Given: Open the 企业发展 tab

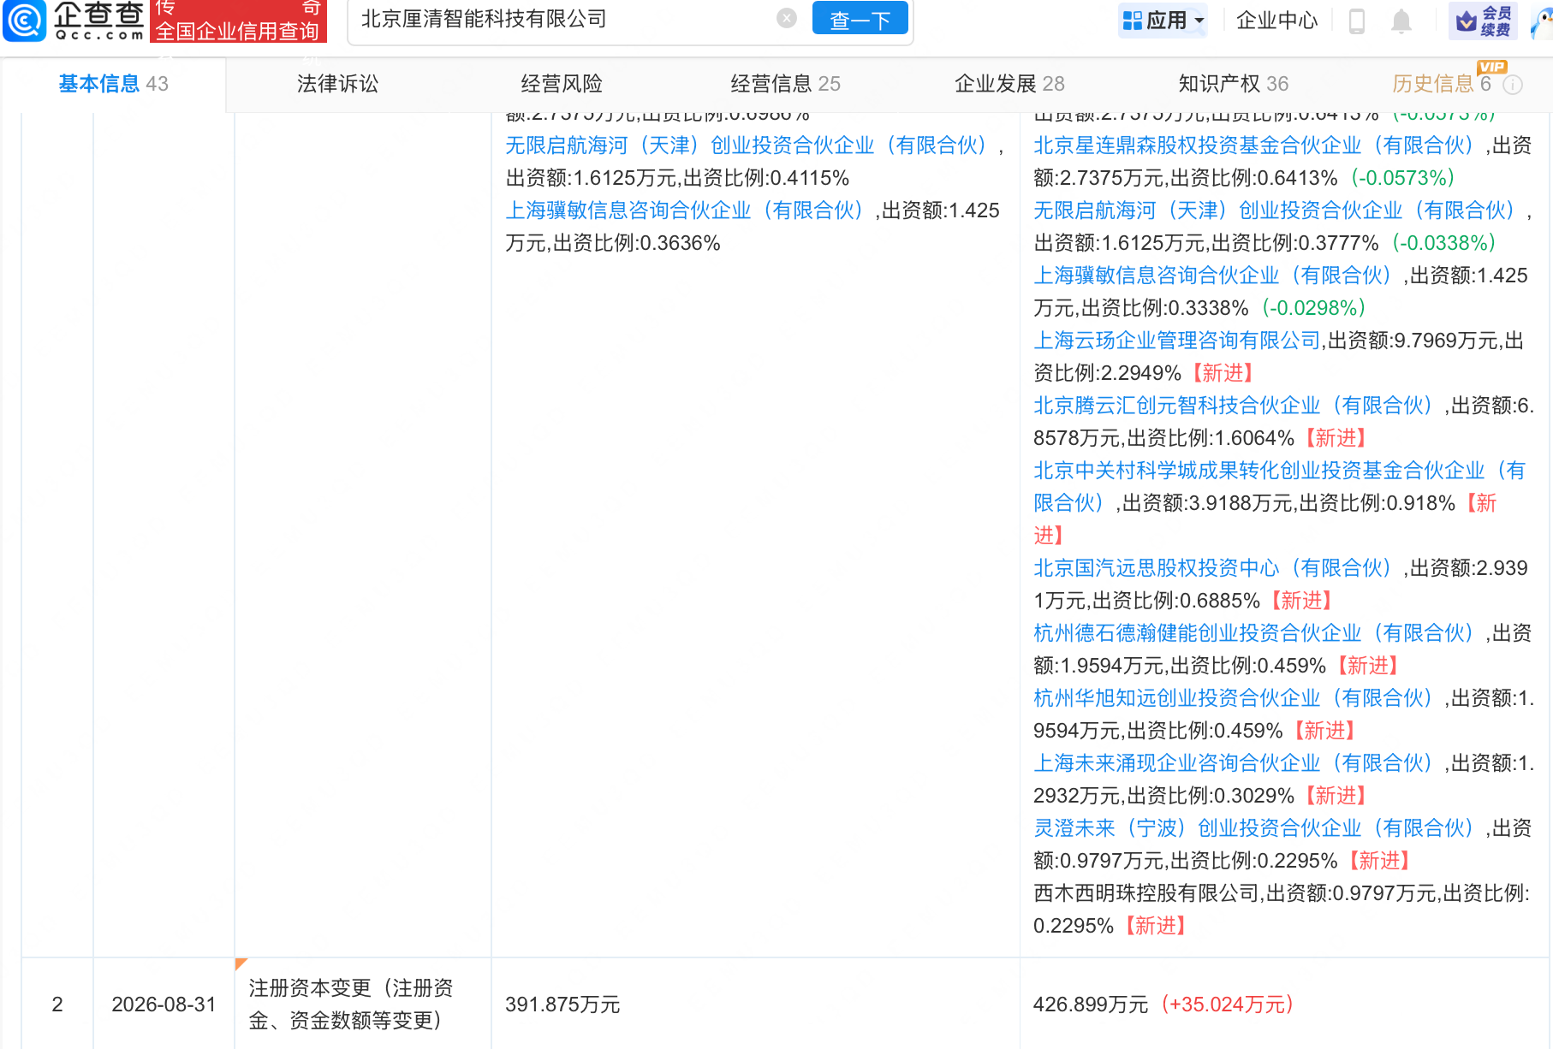Looking at the screenshot, I should click(1009, 84).
